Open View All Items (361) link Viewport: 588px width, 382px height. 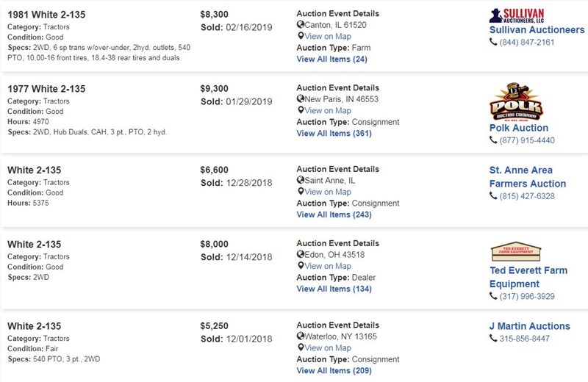334,134
